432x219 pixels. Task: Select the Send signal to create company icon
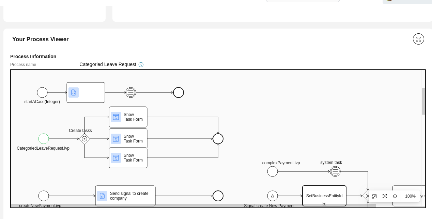[103, 196]
